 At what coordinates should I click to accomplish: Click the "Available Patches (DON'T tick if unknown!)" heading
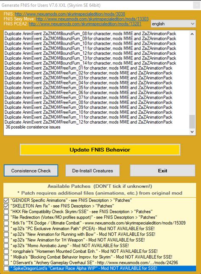pyautogui.click(x=100, y=186)
